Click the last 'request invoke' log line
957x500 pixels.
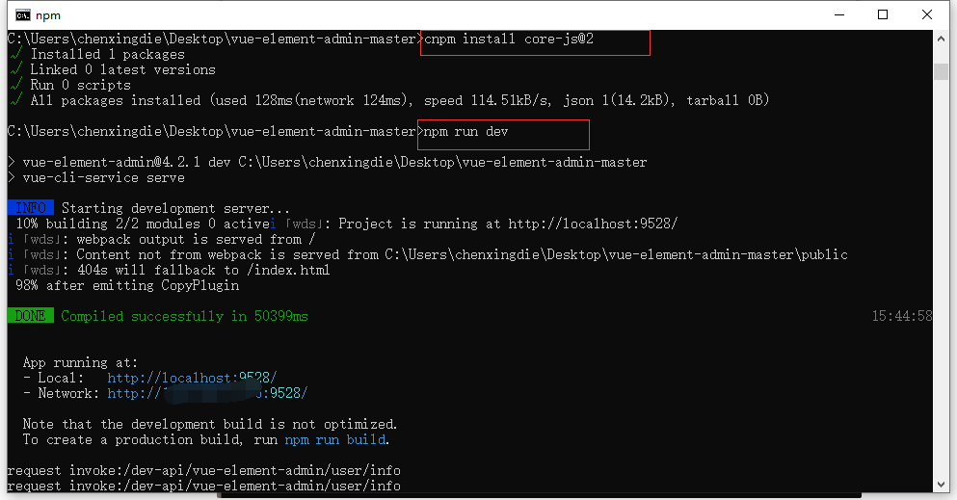coord(204,486)
